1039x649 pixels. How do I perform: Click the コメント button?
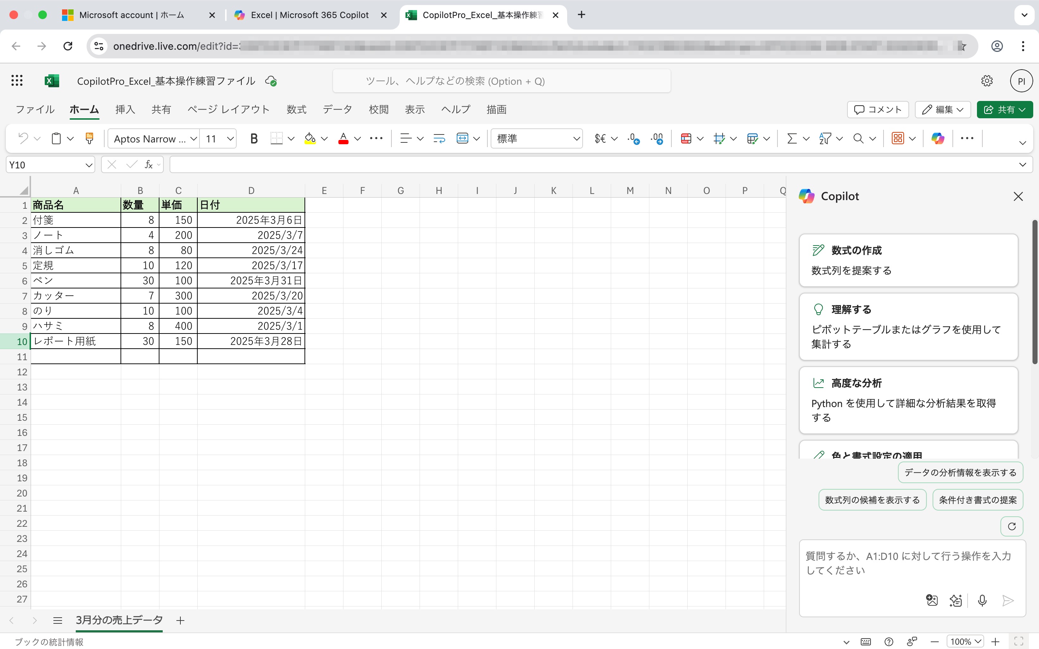coord(878,110)
